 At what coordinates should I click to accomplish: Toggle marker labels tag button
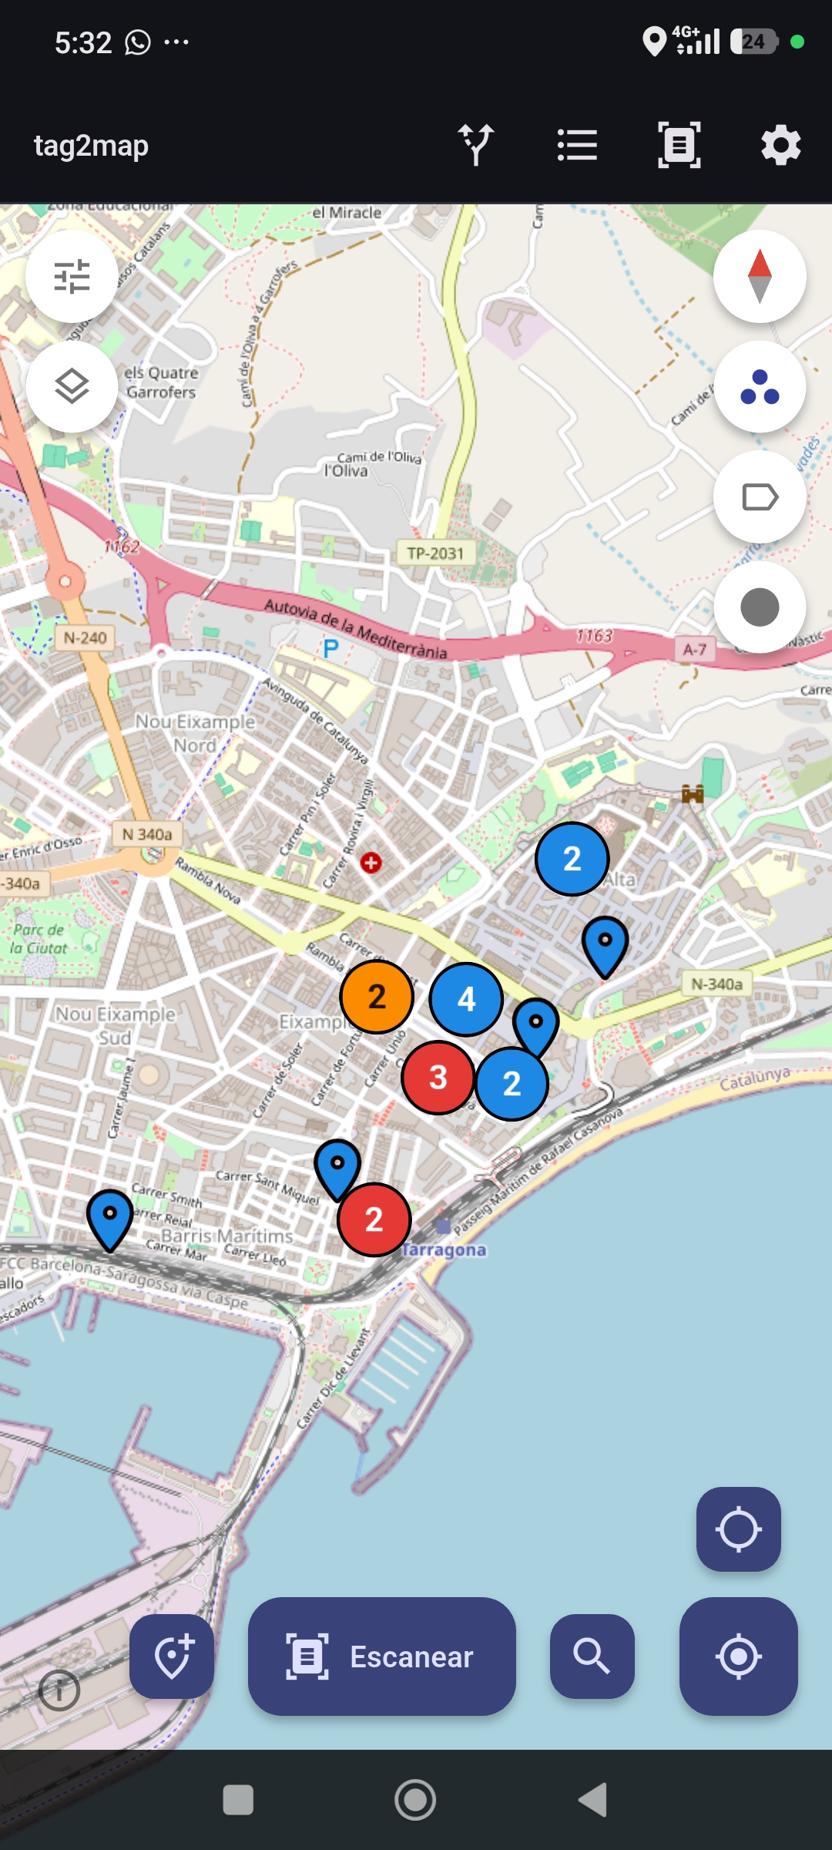coord(760,497)
